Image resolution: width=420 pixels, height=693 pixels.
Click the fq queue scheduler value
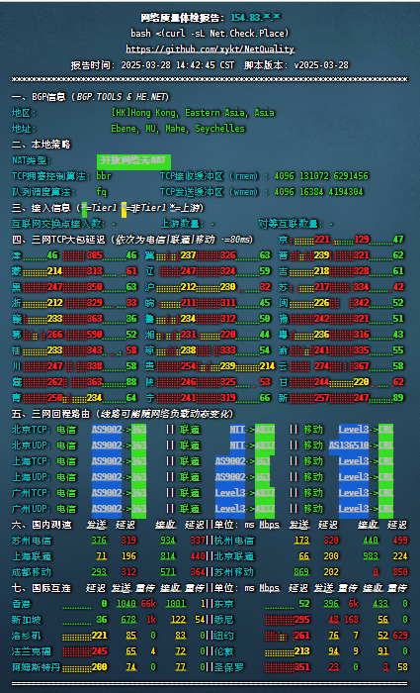click(102, 192)
